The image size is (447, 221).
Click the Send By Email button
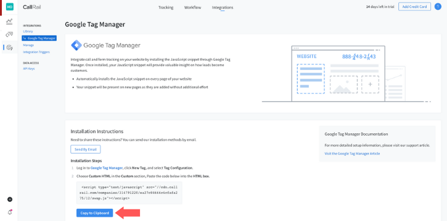point(86,149)
